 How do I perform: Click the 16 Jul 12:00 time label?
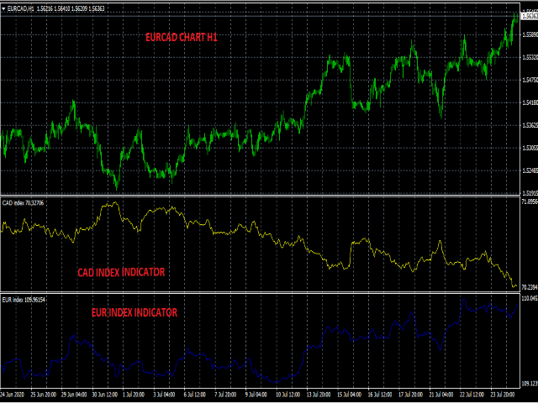[380, 394]
